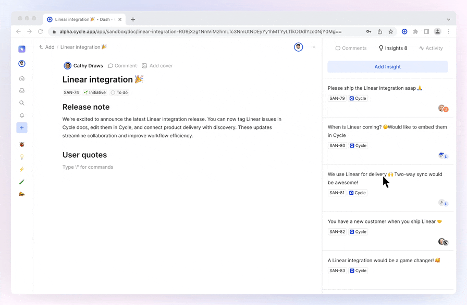This screenshot has width=467, height=305.
Task: Open the insight 'You have a new customer'
Action: click(385, 221)
